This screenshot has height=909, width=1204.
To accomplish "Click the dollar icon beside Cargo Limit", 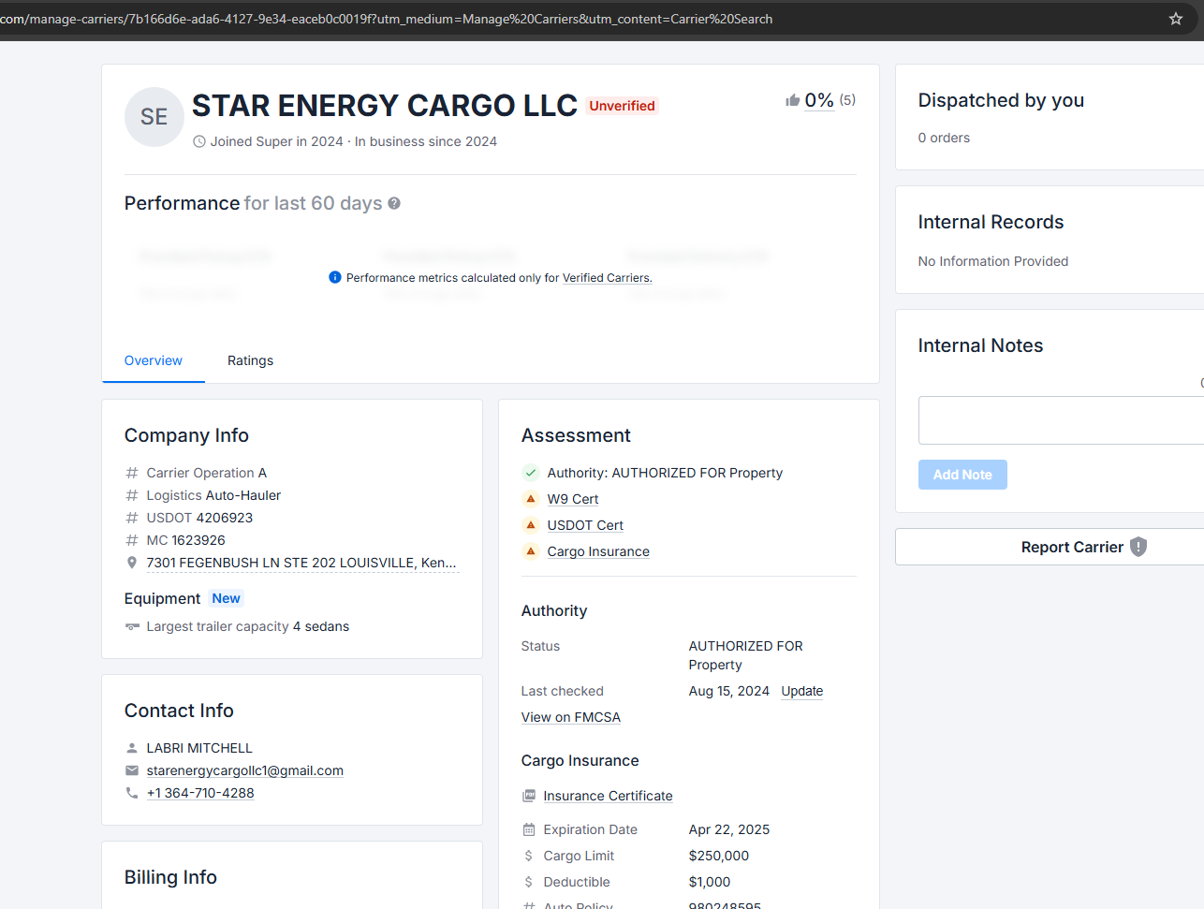I will coord(529,856).
